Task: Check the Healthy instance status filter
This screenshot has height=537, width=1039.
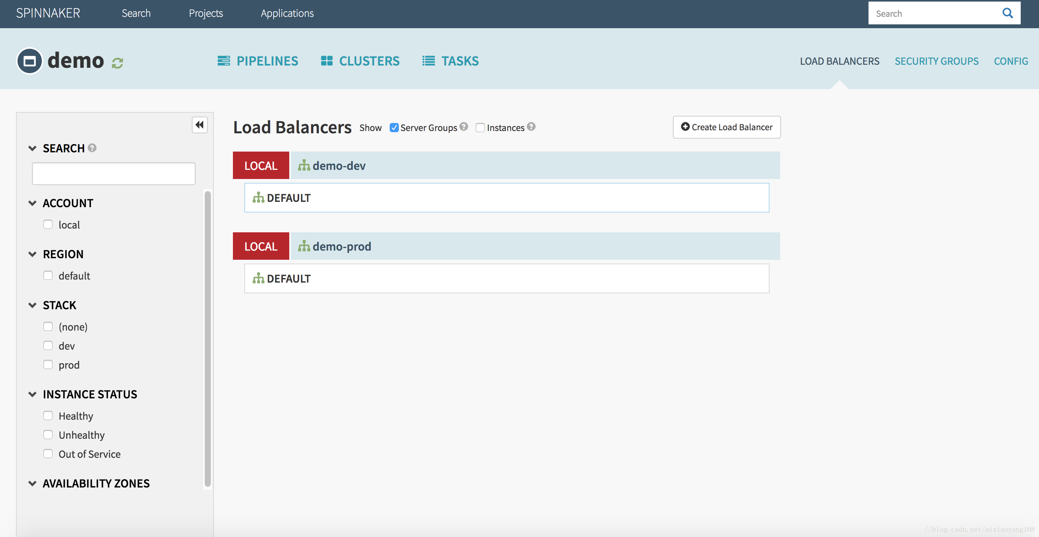Action: pyautogui.click(x=48, y=416)
